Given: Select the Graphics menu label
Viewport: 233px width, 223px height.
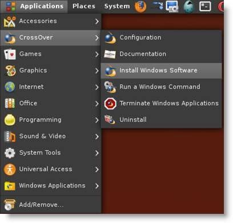Looking at the screenshot, I should coord(33,70).
